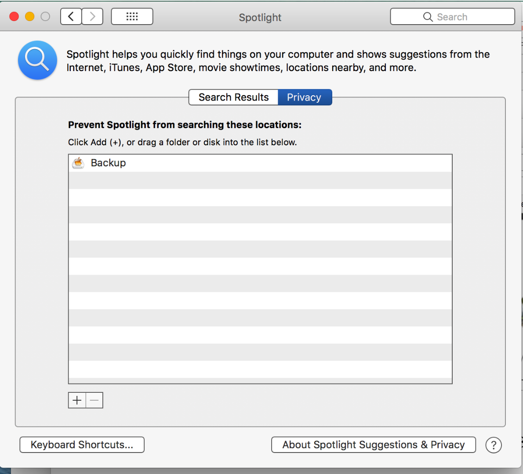Viewport: 523px width, 474px height.
Task: Show all preferences via grid icon
Action: click(x=132, y=16)
